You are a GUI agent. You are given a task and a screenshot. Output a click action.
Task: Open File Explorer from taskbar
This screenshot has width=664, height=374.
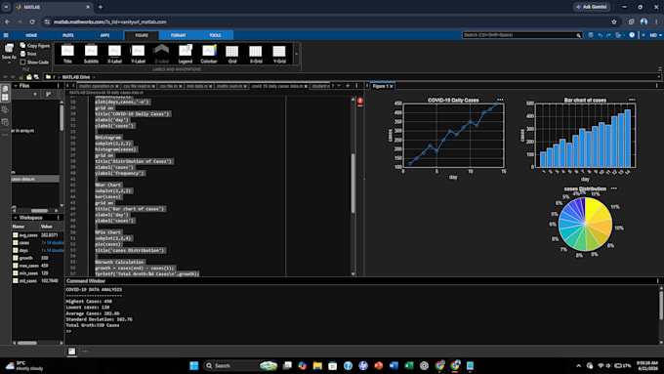317,365
